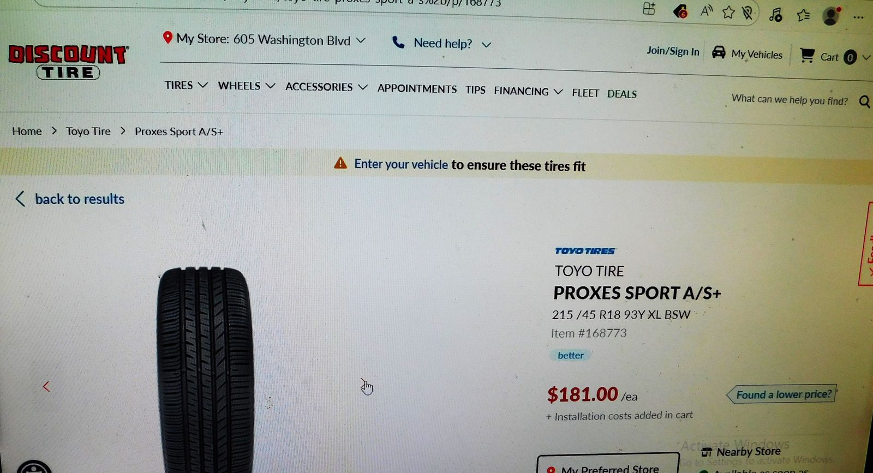Image resolution: width=873 pixels, height=473 pixels.
Task: Click Join/Sign In link
Action: (673, 51)
